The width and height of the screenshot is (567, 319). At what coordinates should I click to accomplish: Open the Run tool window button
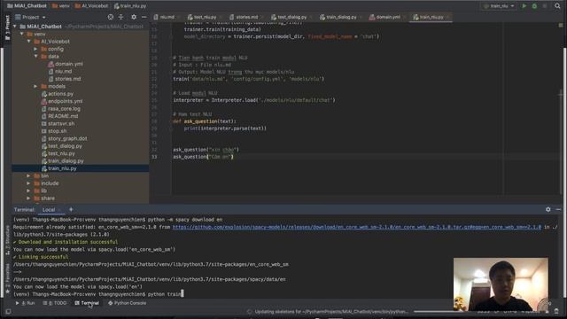point(26,303)
